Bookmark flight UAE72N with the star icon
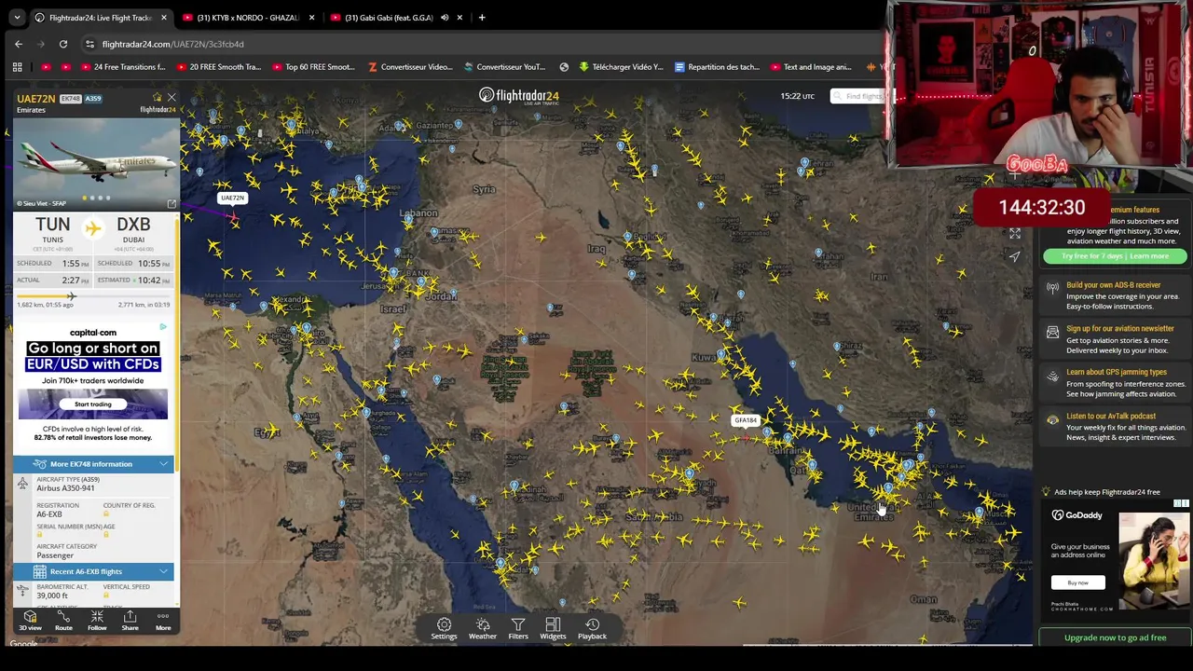Image resolution: width=1193 pixels, height=671 pixels. (x=157, y=97)
